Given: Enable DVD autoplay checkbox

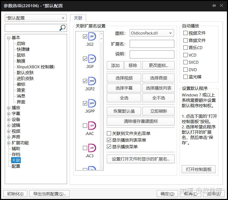Looking at the screenshot, I should click(185, 70).
